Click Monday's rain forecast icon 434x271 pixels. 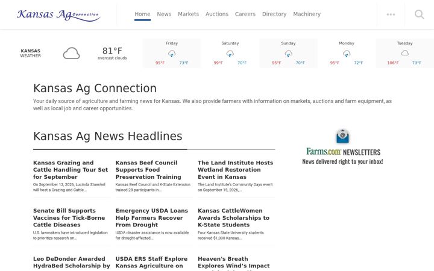pos(347,54)
